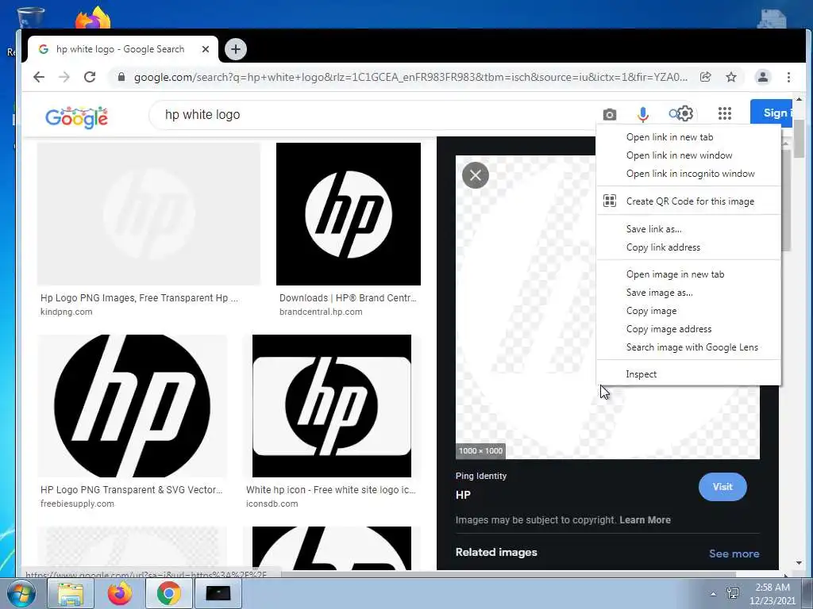This screenshot has width=813, height=609.
Task: Open 'Downloads | HP® Brand Centr...' result
Action: tap(348, 298)
